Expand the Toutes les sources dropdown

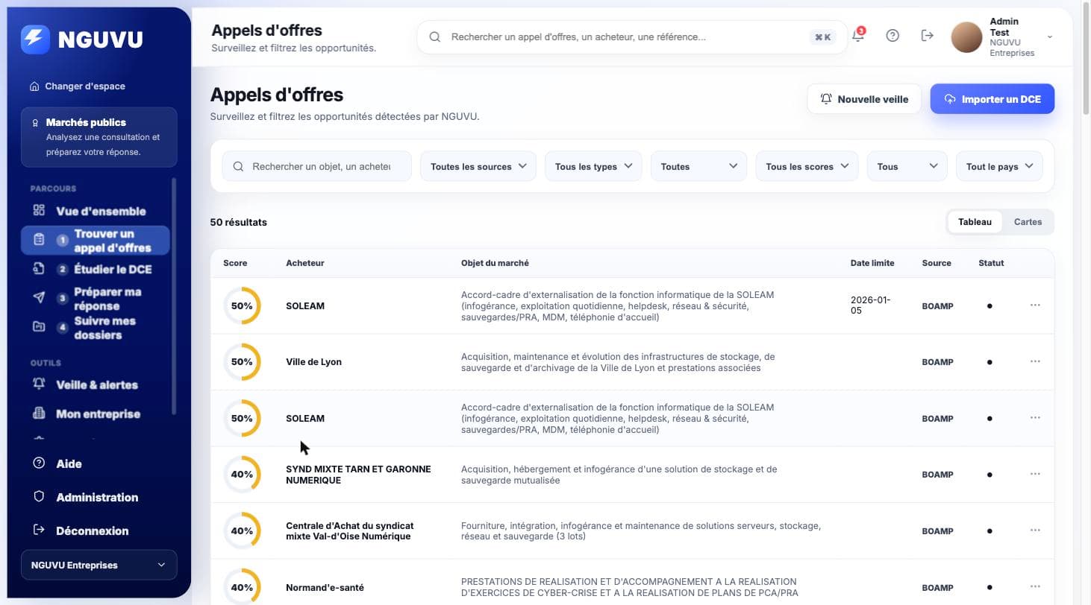(478, 166)
